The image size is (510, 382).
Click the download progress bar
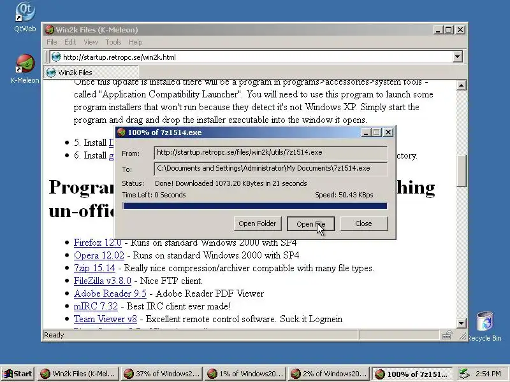tap(255, 206)
